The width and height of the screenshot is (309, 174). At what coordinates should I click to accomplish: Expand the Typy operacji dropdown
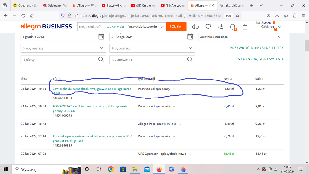click(x=190, y=48)
